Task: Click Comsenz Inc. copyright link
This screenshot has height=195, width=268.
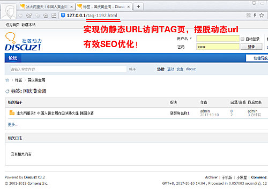Action: click(x=38, y=183)
